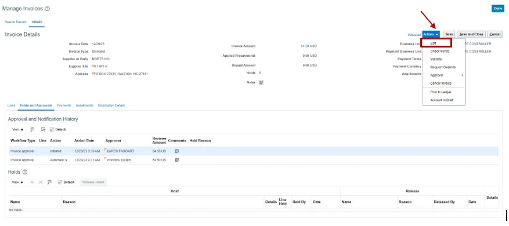The height and width of the screenshot is (226, 509).
Task: Click the Save button
Action: coord(449,34)
